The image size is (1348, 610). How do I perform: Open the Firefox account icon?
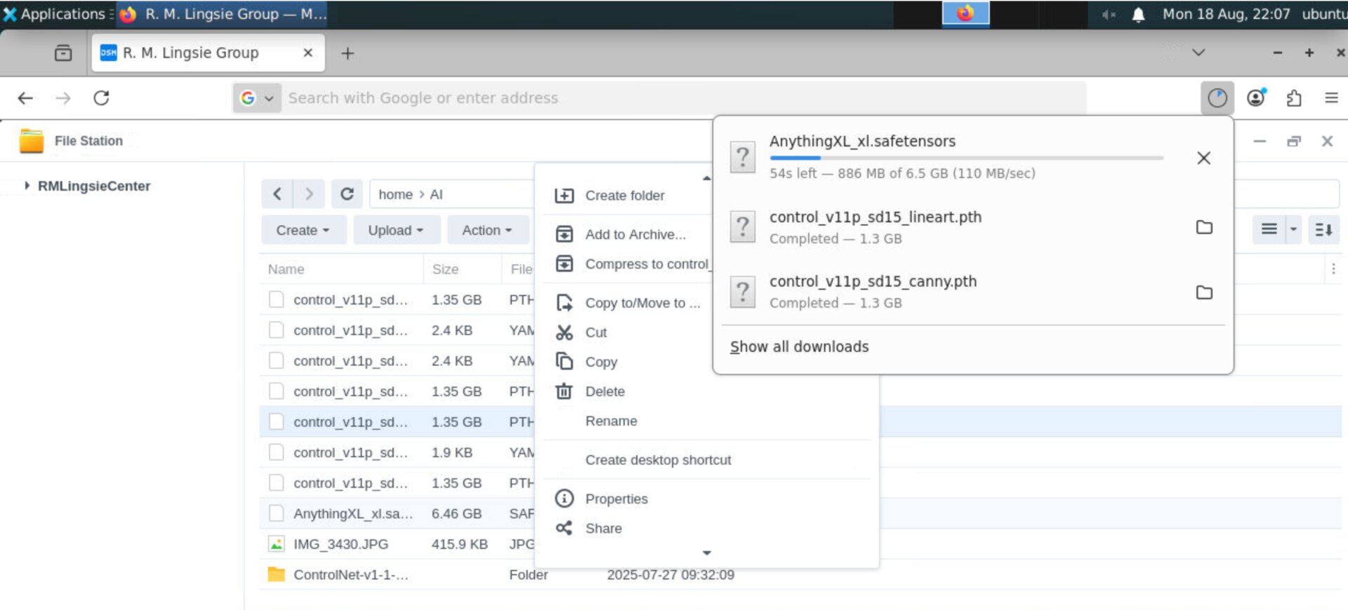[1255, 98]
